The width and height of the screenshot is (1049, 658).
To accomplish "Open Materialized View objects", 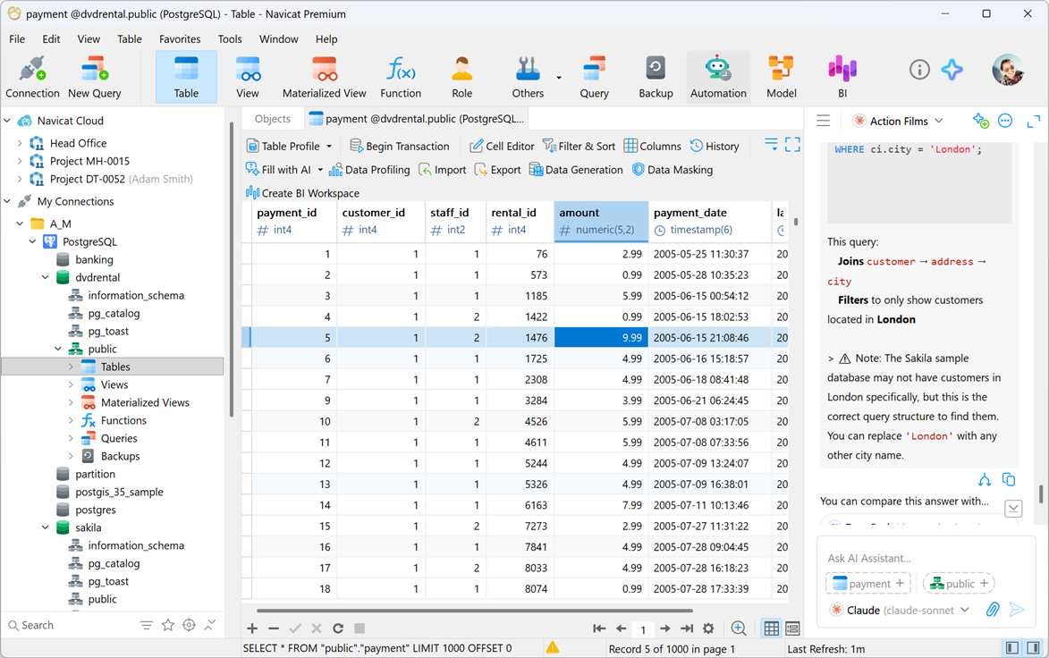I will pos(324,77).
